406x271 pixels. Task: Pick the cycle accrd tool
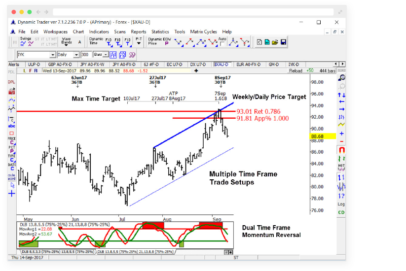[11, 177]
